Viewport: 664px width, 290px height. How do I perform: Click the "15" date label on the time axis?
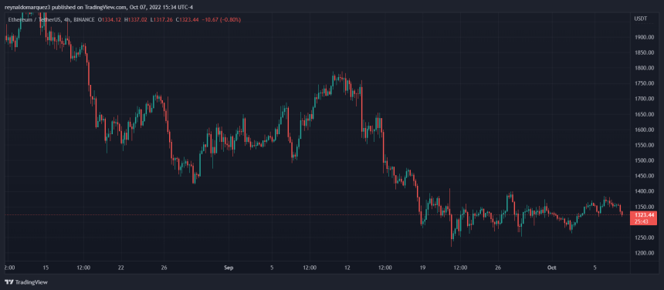[x=46, y=268]
